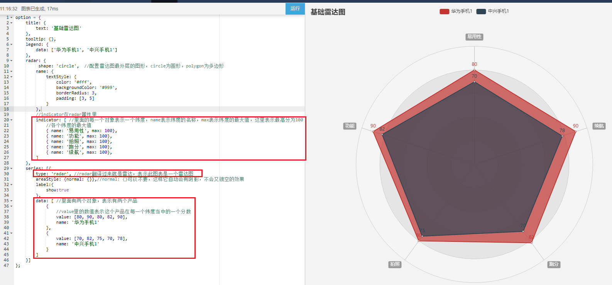The width and height of the screenshot is (612, 285).
Task: Click the show:true code line
Action: point(57,190)
